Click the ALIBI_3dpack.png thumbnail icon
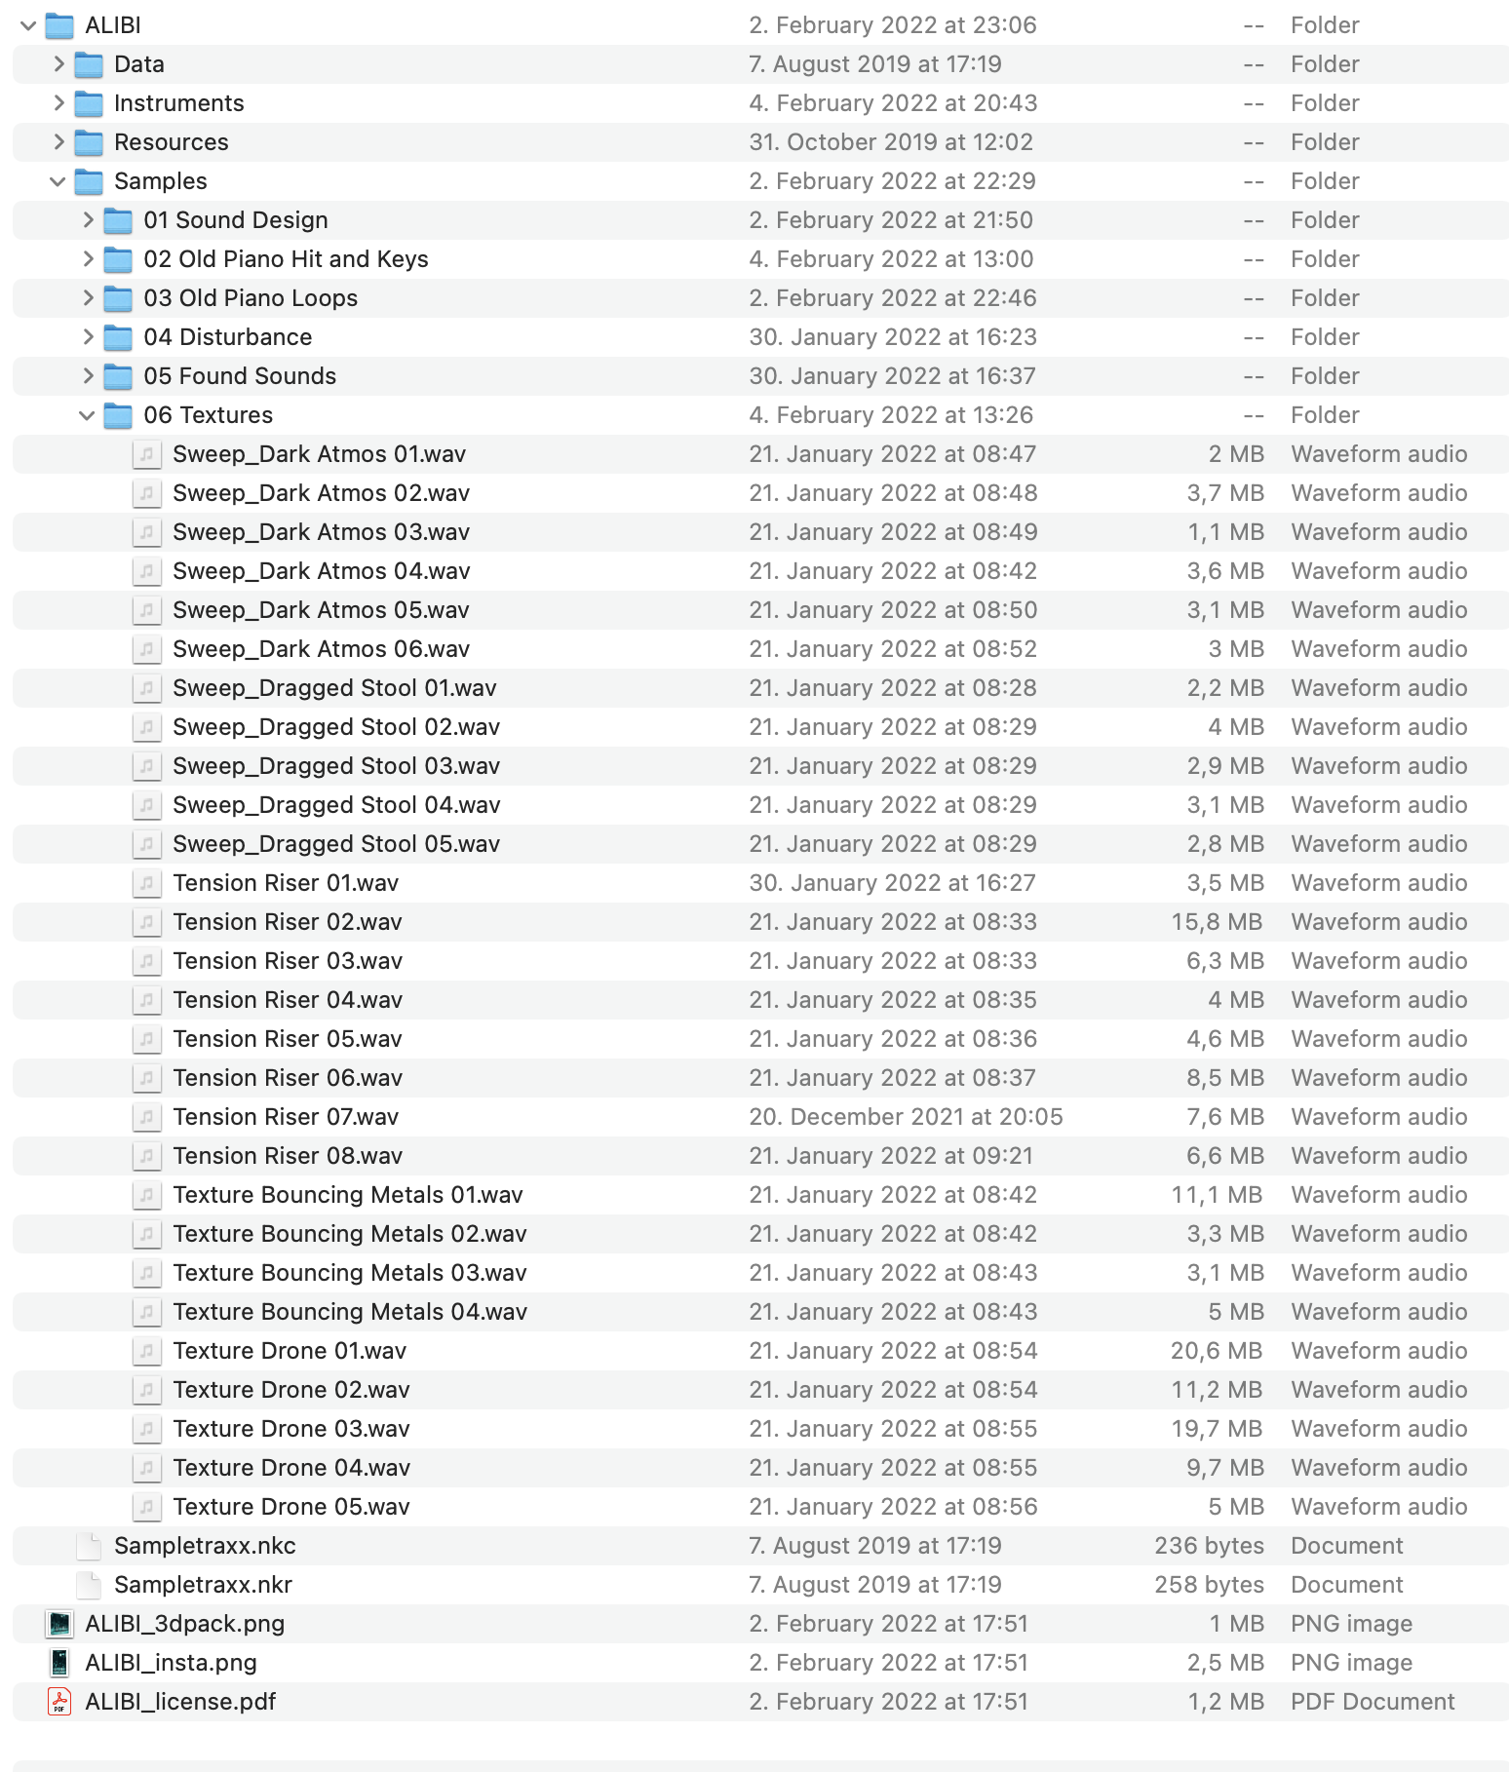The image size is (1509, 1772). [59, 1624]
